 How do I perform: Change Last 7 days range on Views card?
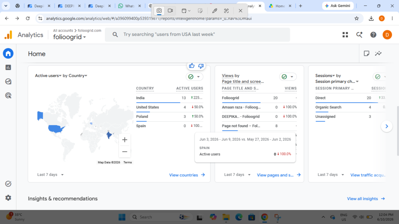pyautogui.click(x=237, y=175)
